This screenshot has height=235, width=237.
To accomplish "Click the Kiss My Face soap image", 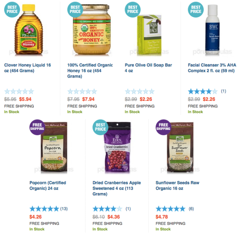I will pyautogui.click(x=149, y=35).
